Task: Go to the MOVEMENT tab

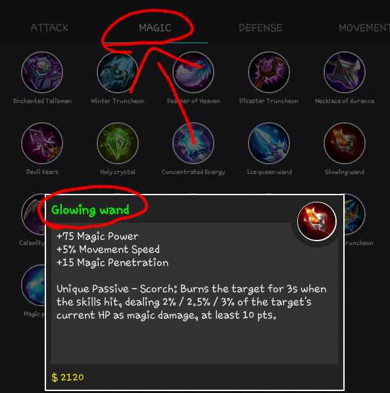Action: (x=364, y=28)
